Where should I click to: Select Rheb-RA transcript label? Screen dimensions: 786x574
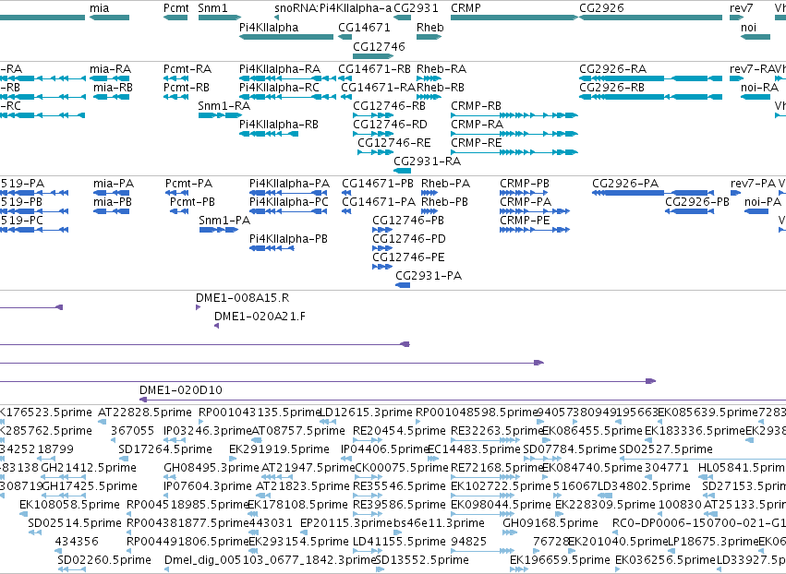coord(441,68)
